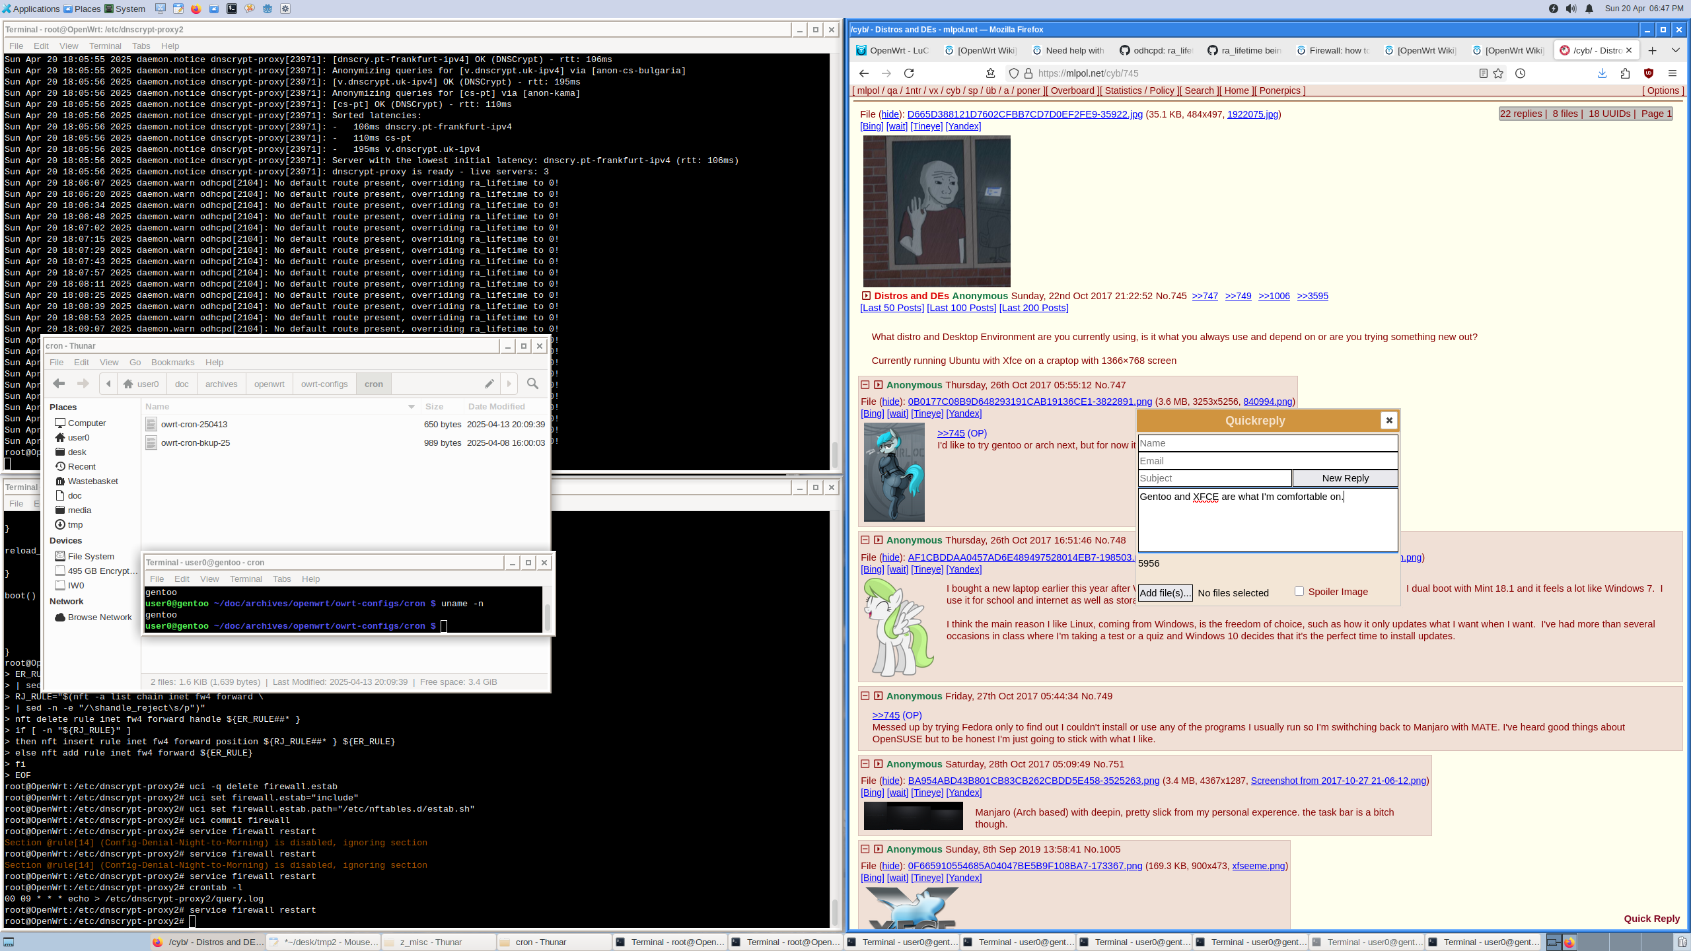Tick the Spoiler Image checkbox
Image resolution: width=1691 pixels, height=951 pixels.
tap(1299, 591)
